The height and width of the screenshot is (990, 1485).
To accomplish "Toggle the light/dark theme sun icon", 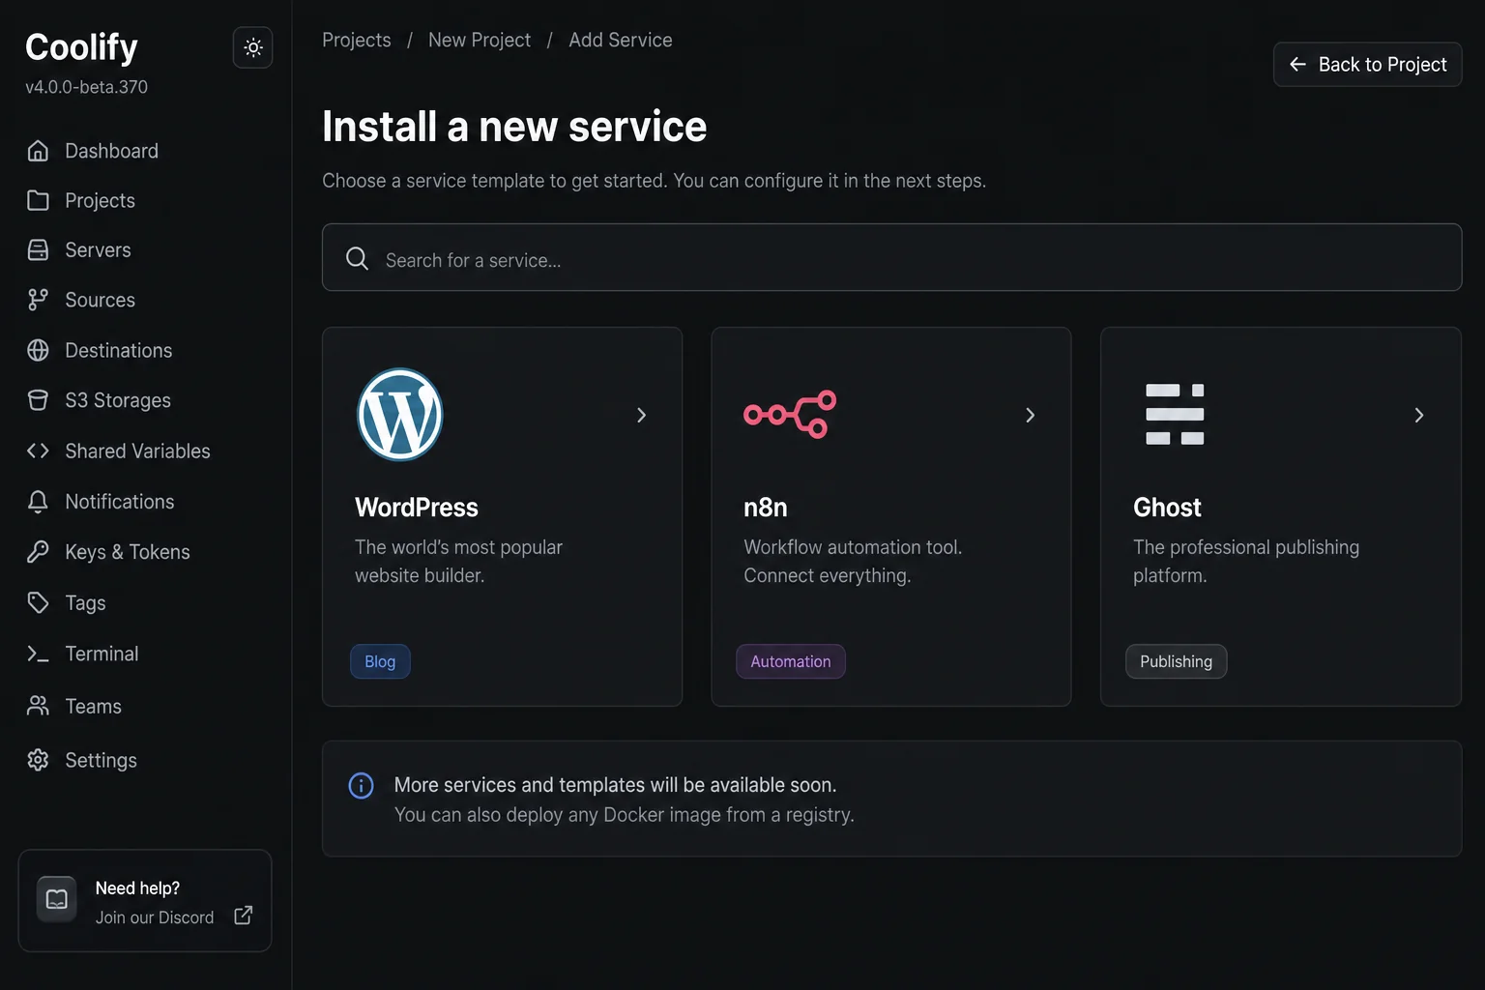I will (x=253, y=47).
